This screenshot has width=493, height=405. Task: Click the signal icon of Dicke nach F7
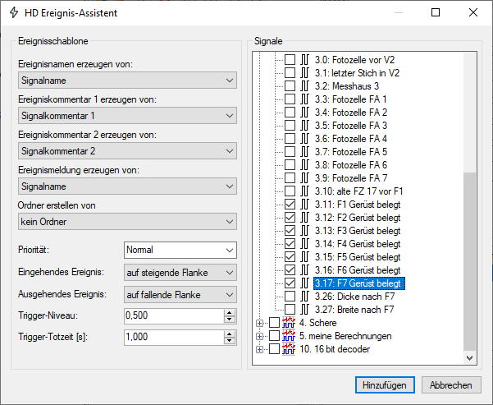pyautogui.click(x=304, y=297)
